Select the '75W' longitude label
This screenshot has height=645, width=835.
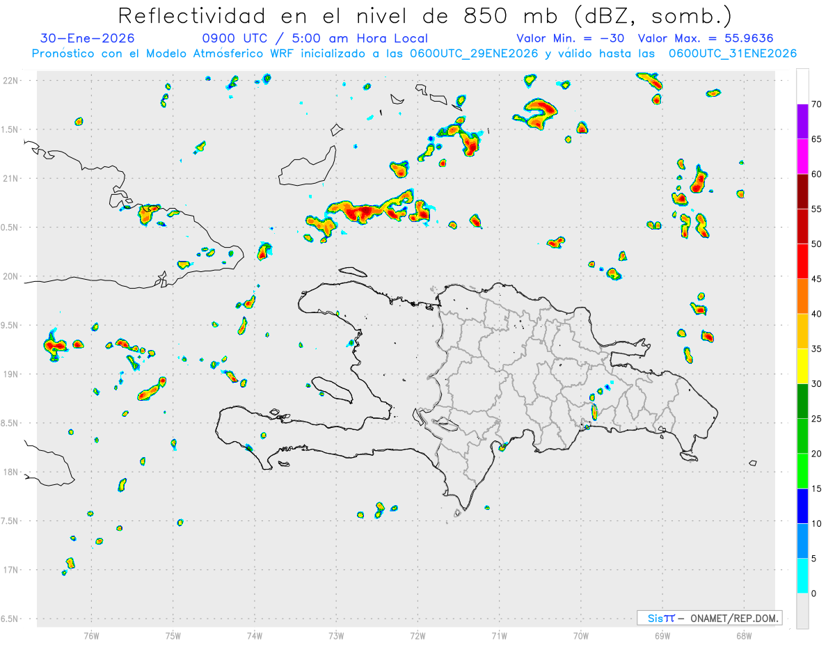click(x=173, y=635)
